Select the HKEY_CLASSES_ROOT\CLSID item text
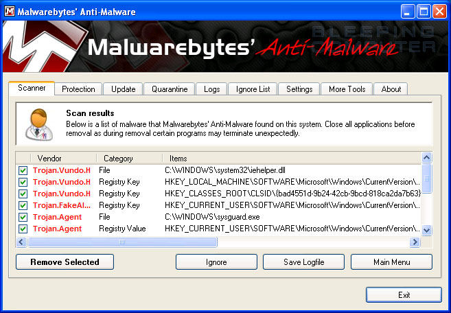Viewport: 451px width, 313px height. (292, 194)
